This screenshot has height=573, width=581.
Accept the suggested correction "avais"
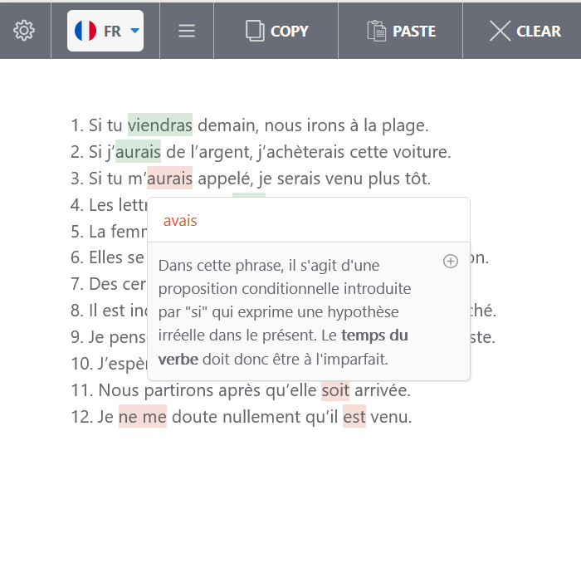(180, 221)
